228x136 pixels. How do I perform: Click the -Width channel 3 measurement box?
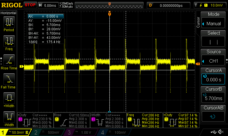coord(108,120)
